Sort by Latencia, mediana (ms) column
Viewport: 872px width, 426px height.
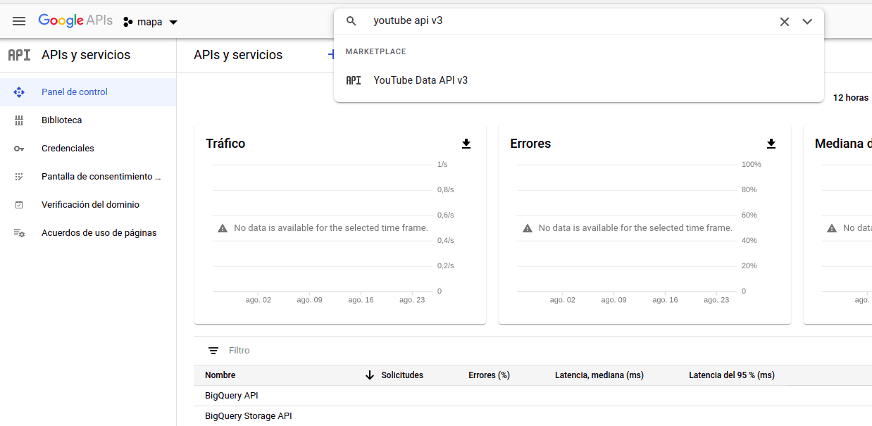pyautogui.click(x=599, y=375)
